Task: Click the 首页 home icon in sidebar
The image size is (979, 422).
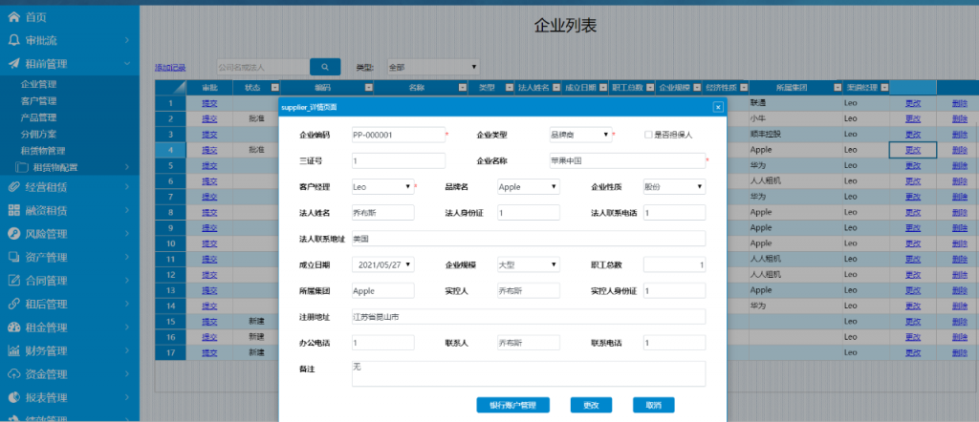Action: tap(13, 17)
